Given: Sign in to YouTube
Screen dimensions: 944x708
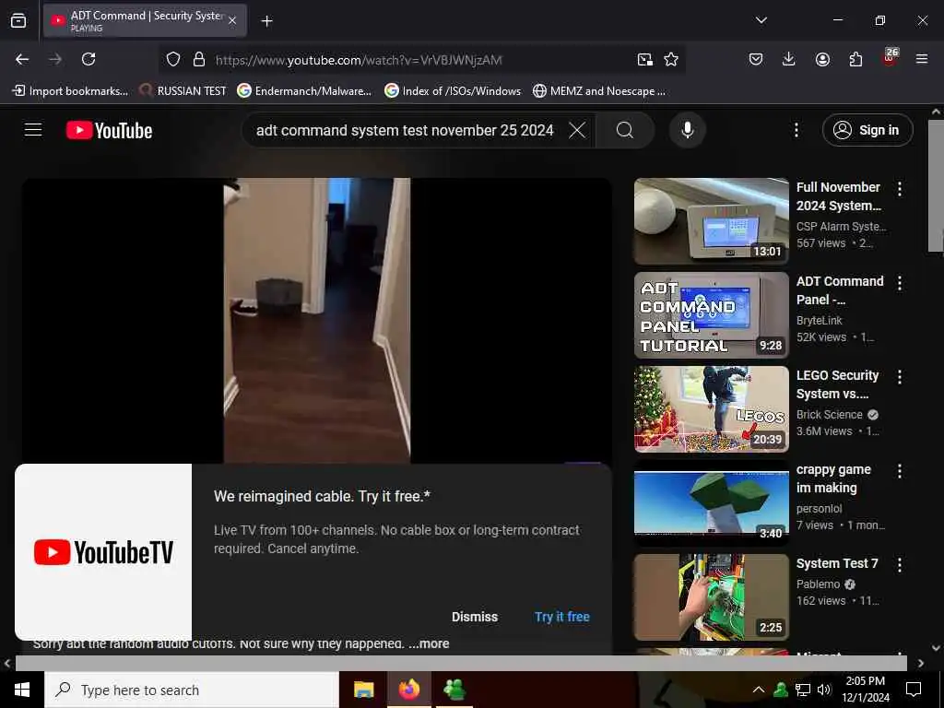Looking at the screenshot, I should pos(867,130).
